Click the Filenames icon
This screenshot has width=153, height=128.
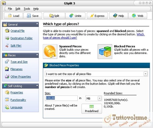(7, 69)
